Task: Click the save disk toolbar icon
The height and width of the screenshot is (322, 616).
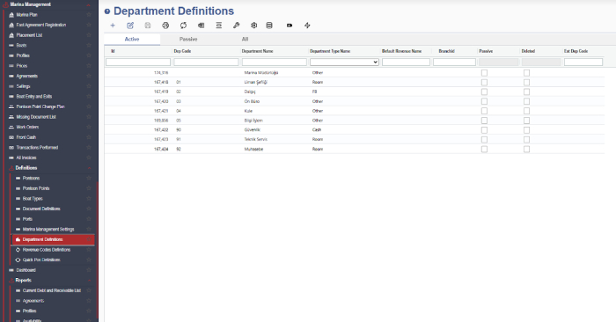Action: [148, 26]
